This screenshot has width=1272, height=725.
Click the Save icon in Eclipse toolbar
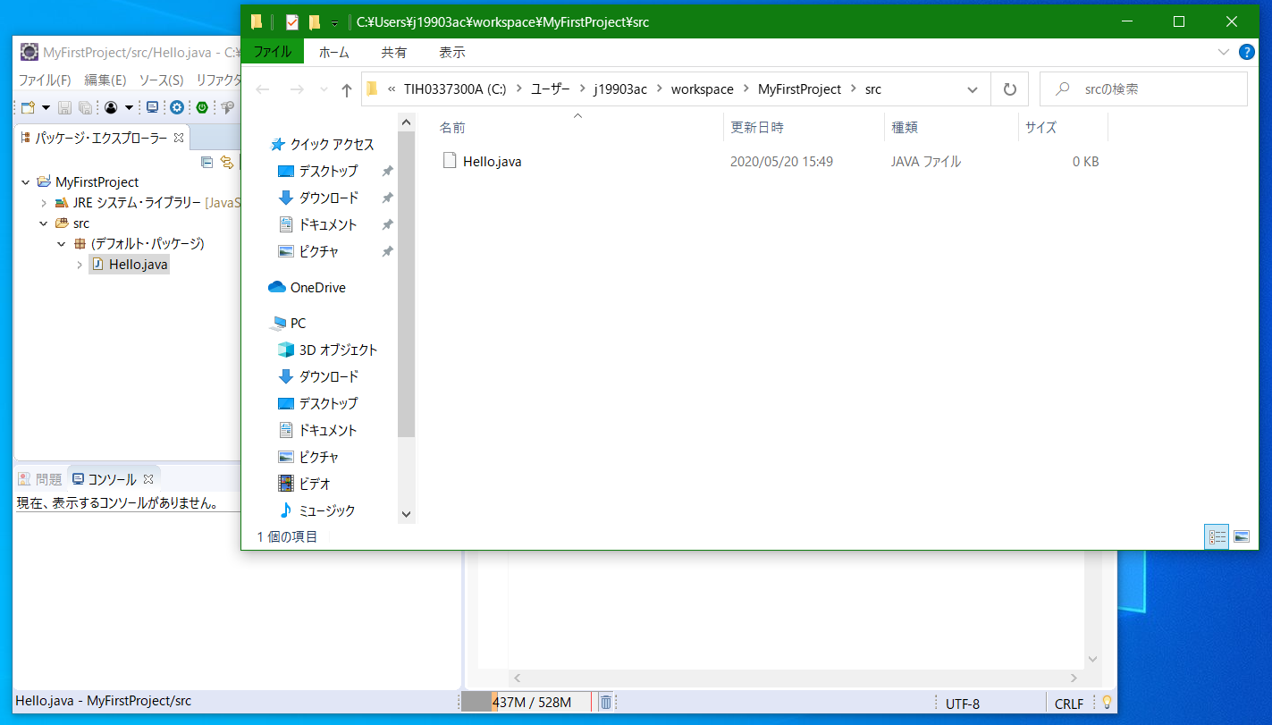pyautogui.click(x=64, y=108)
